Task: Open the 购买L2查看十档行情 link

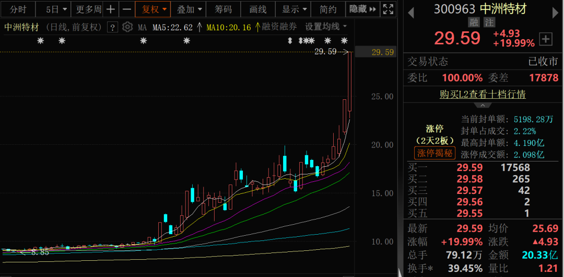Action: tap(483, 95)
